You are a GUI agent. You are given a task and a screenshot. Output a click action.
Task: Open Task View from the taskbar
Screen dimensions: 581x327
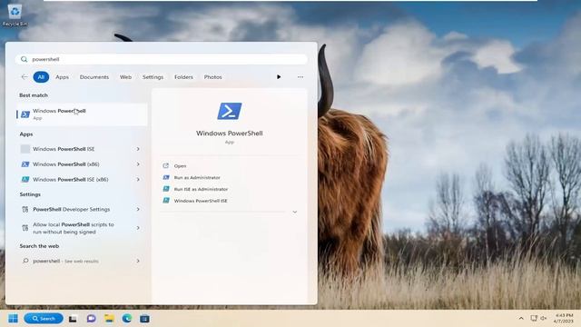pos(73,319)
